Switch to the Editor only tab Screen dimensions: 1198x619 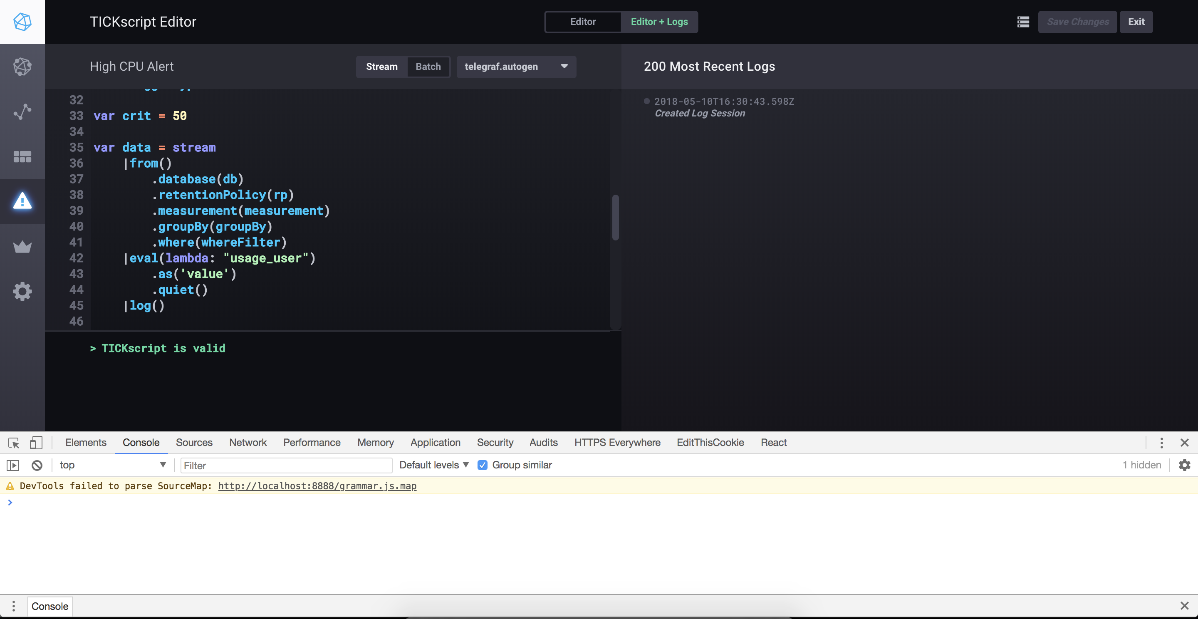tap(583, 22)
